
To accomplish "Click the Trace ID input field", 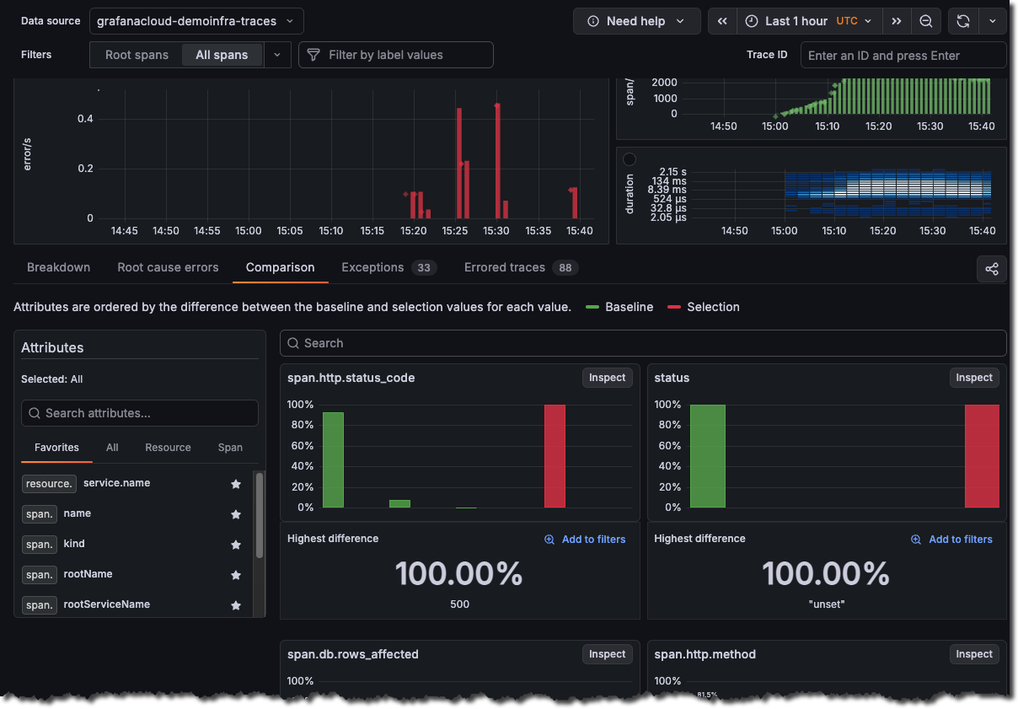I will (903, 56).
